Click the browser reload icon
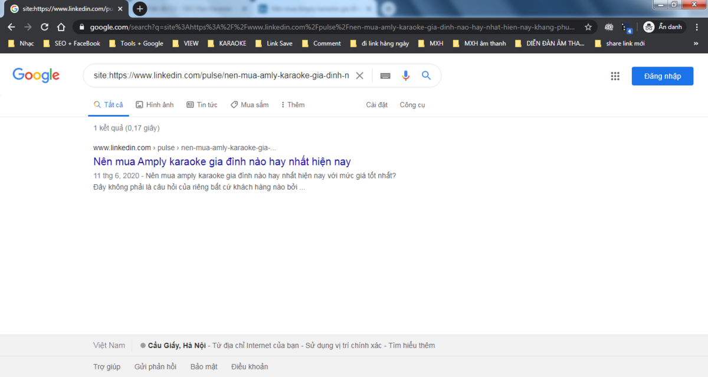708x377 pixels. pyautogui.click(x=44, y=27)
